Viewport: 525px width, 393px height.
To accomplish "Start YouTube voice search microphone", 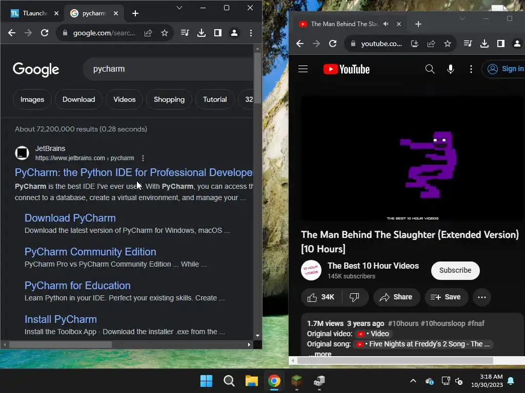I will click(451, 69).
